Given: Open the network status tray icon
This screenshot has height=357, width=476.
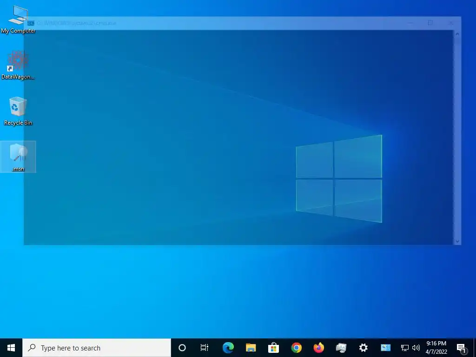Looking at the screenshot, I should [x=405, y=348].
